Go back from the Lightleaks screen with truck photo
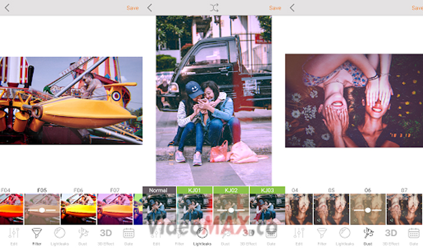Screen dimensions: 423x248 [x=150, y=8]
